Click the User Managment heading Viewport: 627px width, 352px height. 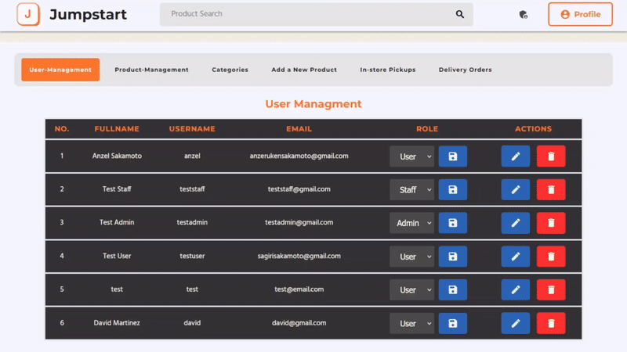tap(313, 104)
